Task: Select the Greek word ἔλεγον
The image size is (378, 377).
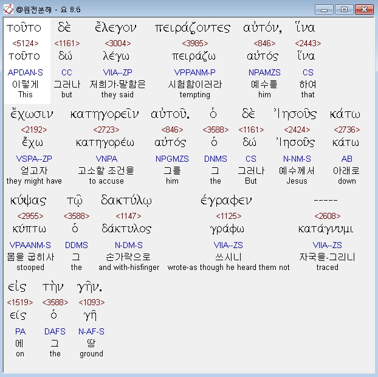Action: click(115, 28)
